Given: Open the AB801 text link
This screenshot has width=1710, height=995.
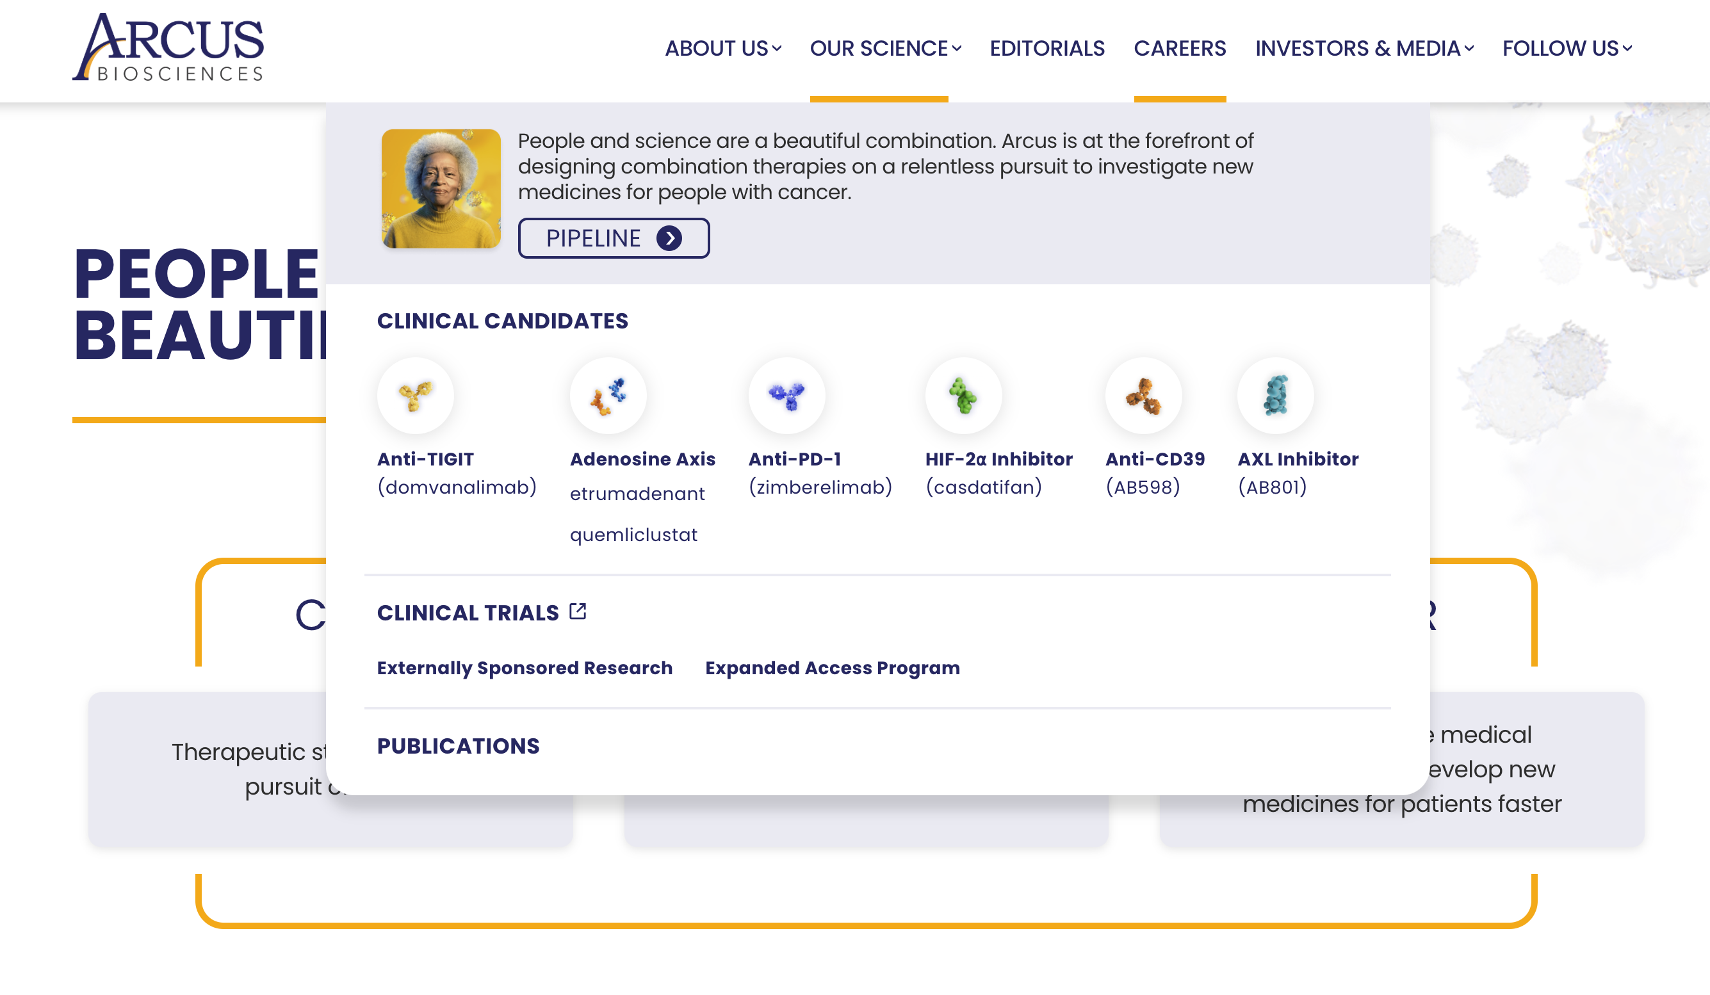Looking at the screenshot, I should 1273,487.
